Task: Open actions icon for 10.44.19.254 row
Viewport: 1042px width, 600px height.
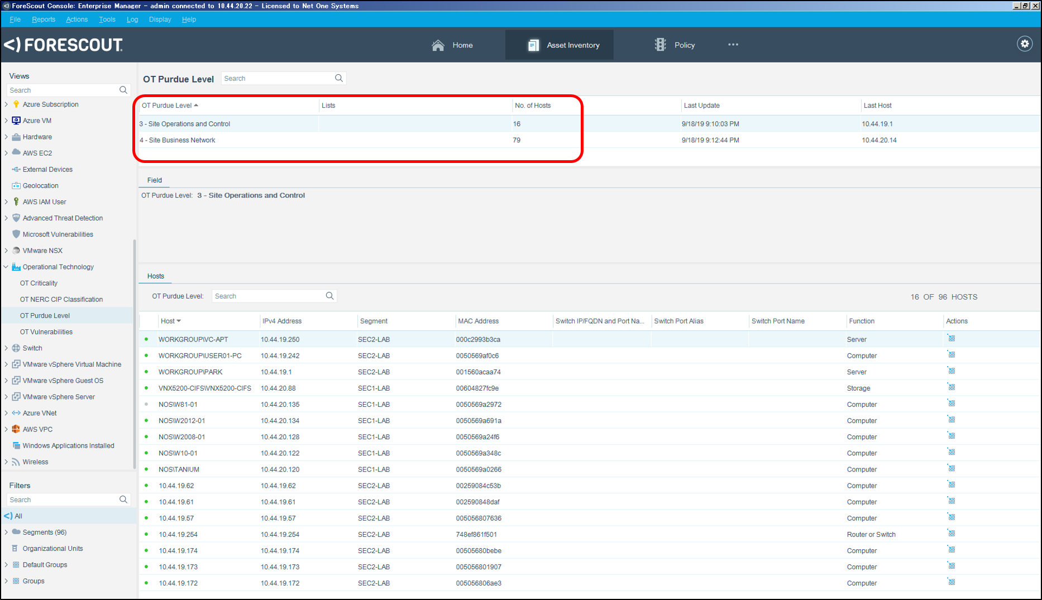Action: 952,534
